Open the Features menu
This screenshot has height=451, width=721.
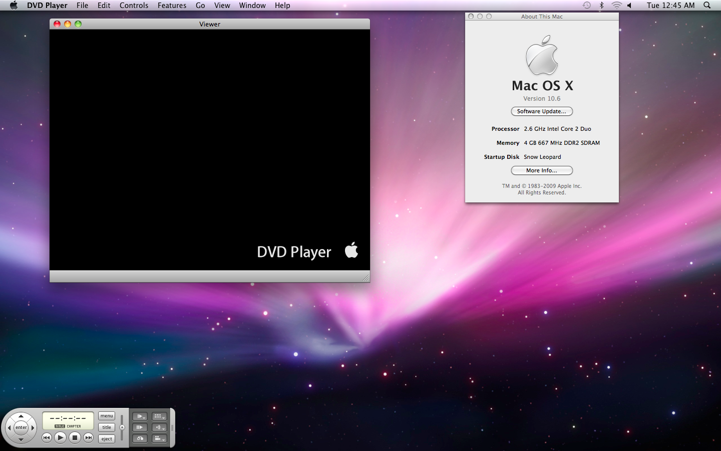click(172, 5)
